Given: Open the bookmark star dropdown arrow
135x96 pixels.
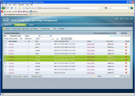Looking at the screenshot, I should [x=103, y=8].
